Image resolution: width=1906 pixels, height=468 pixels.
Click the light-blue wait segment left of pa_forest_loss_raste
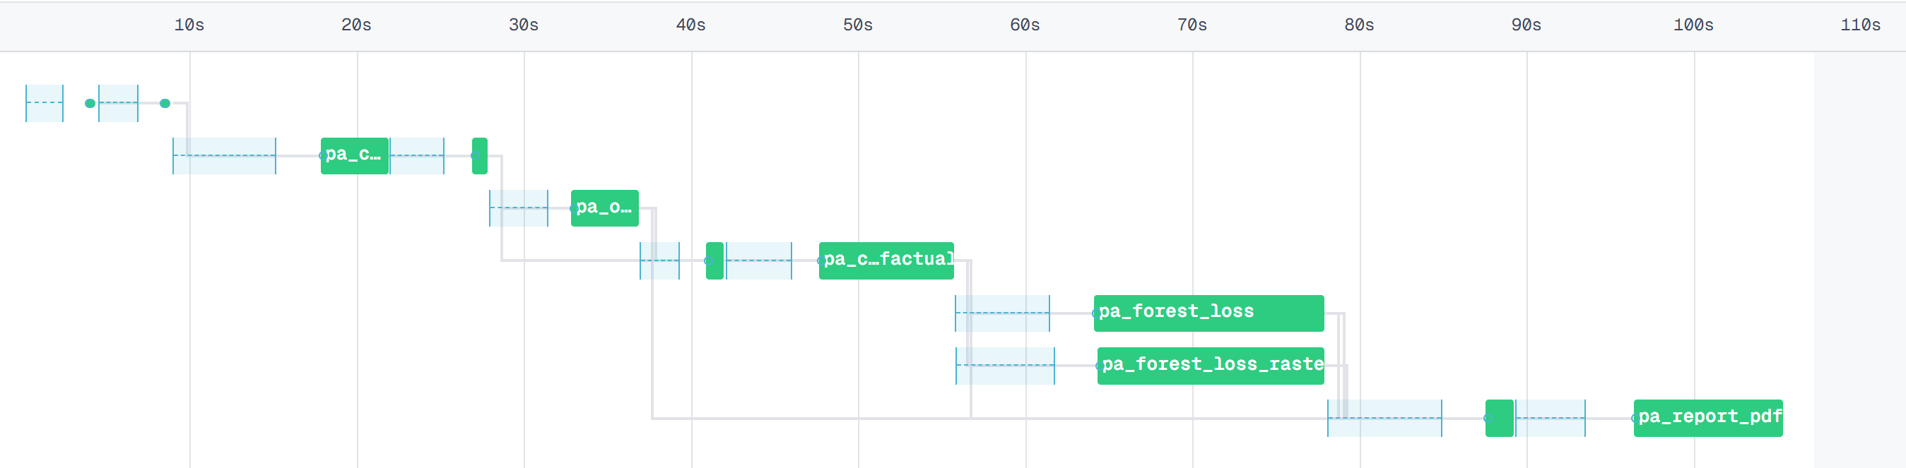pyautogui.click(x=1006, y=365)
